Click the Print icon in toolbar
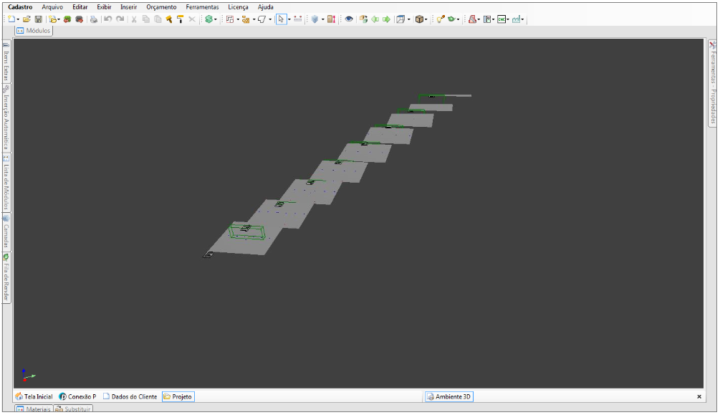The height and width of the screenshot is (415, 720). [x=93, y=19]
